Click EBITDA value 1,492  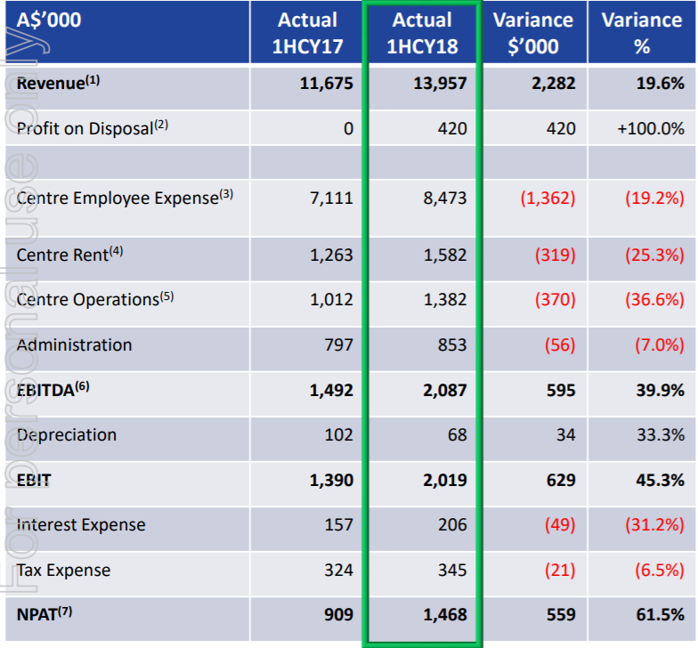(331, 390)
